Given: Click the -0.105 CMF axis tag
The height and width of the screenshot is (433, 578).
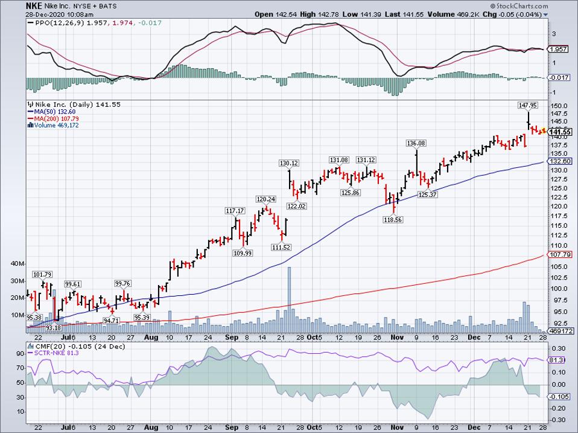Looking at the screenshot, I should 559,397.
